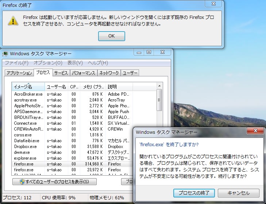
Task: Open the パフォーマンス tab
Action: pos(84,73)
